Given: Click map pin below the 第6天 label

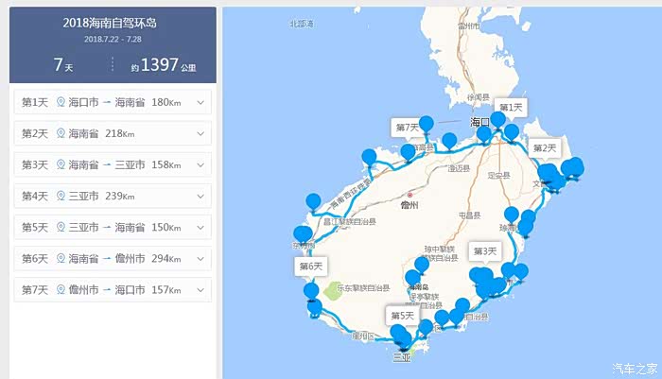Looking at the screenshot, I should [x=311, y=291].
